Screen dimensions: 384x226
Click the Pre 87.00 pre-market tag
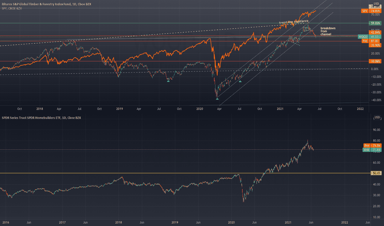pos(371,41)
